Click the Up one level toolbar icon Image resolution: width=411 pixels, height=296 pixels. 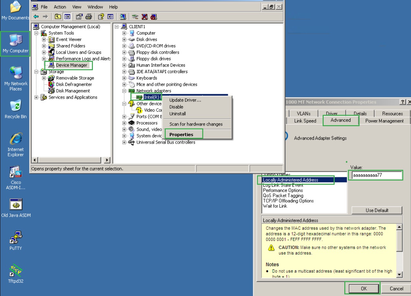58,16
